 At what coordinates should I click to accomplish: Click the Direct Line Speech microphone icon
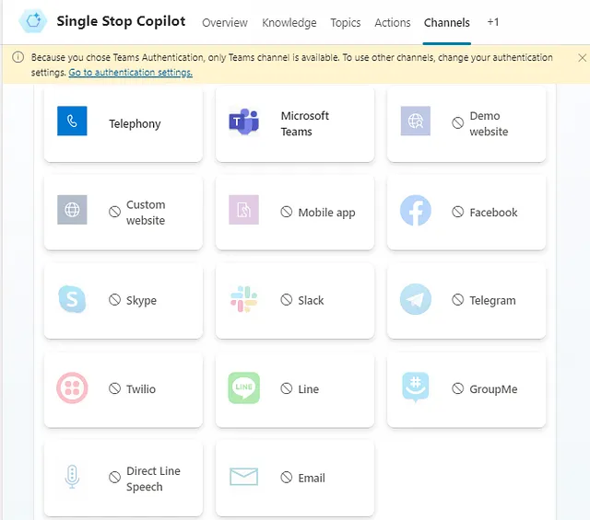click(x=72, y=477)
